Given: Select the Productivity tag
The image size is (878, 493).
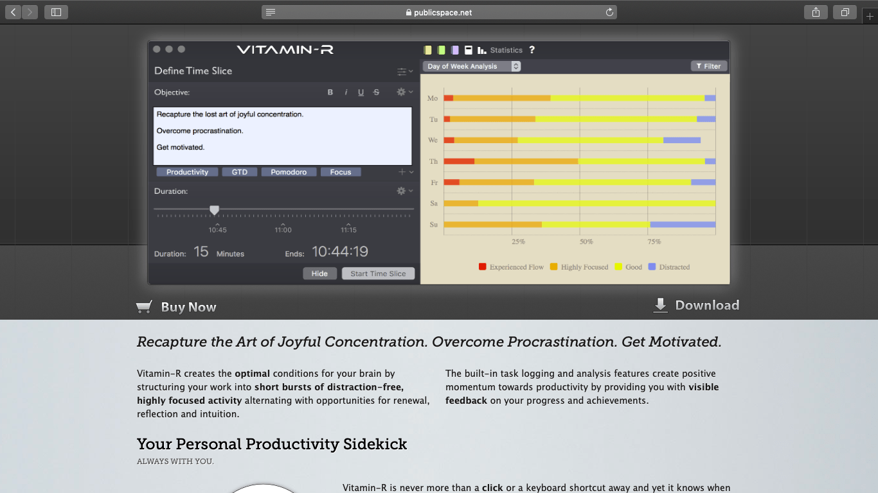Looking at the screenshot, I should (x=188, y=172).
